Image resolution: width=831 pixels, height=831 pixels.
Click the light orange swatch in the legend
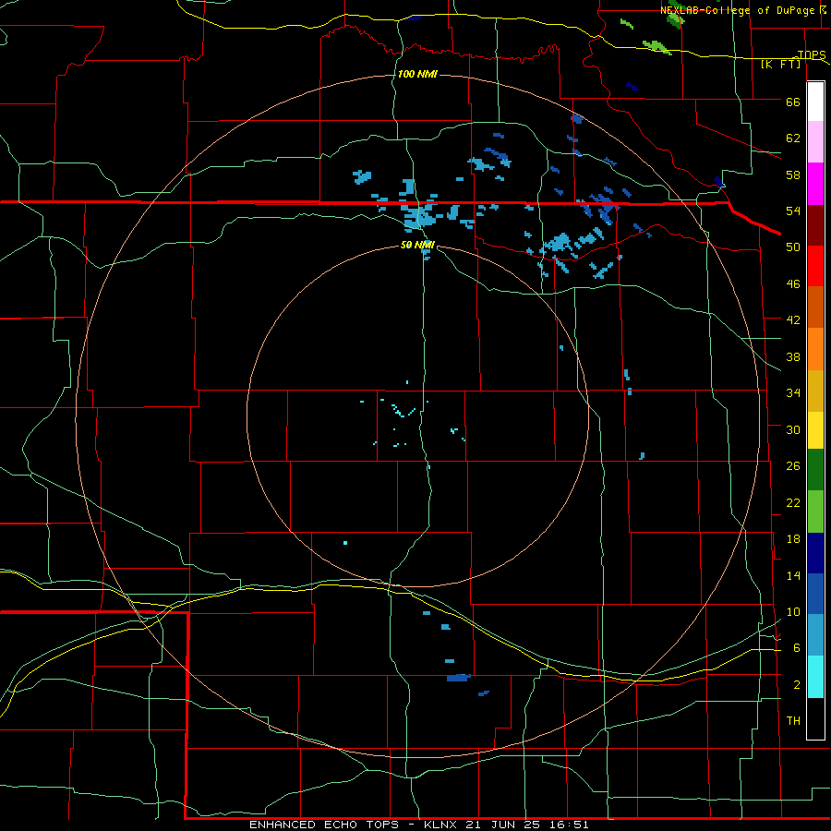click(815, 349)
